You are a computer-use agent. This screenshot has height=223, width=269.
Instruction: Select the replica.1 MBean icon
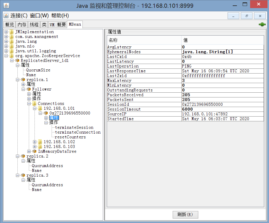click(x=23, y=80)
